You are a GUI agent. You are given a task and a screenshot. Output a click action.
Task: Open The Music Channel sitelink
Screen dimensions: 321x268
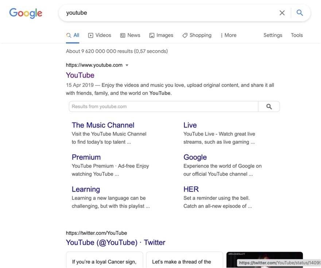pos(103,125)
